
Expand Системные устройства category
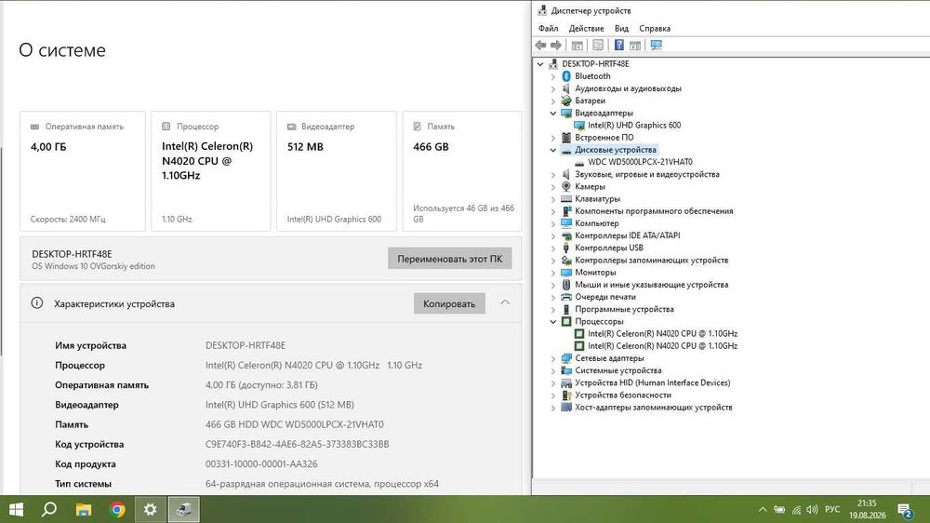pyautogui.click(x=552, y=370)
